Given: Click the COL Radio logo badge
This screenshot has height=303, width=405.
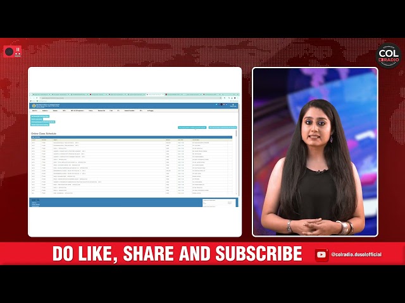Looking at the screenshot, I should click(x=388, y=56).
